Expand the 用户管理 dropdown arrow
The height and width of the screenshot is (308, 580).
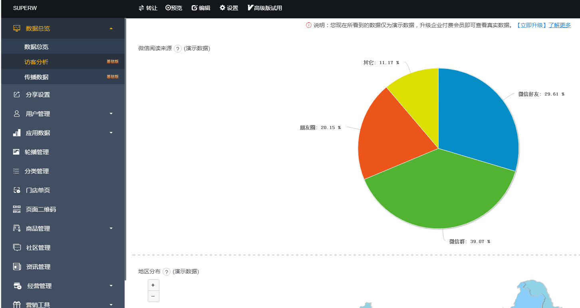click(x=111, y=114)
